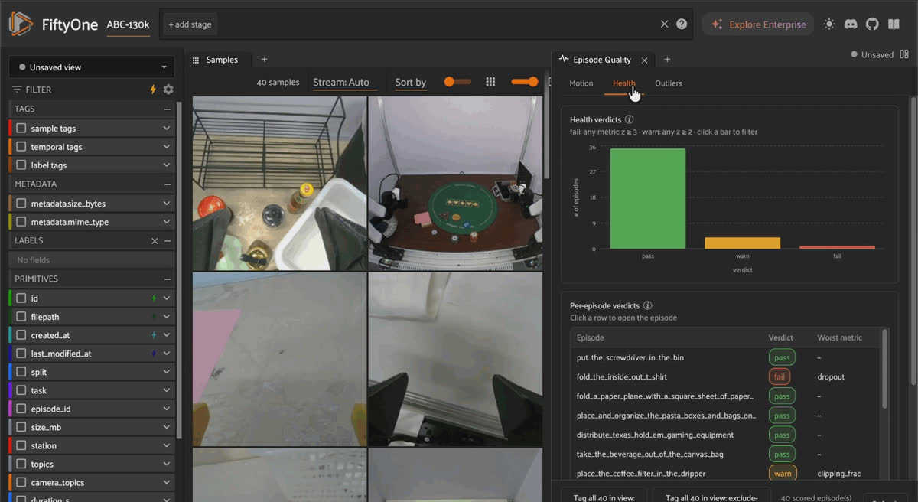
Task: Click the workspace layout icon beside Unsaved
Action: [x=905, y=54]
